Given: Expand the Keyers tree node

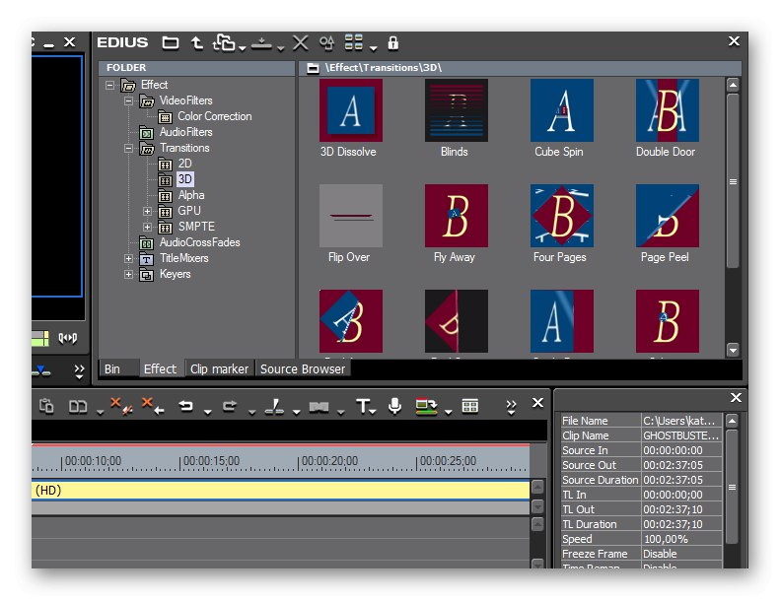Looking at the screenshot, I should click(x=128, y=274).
